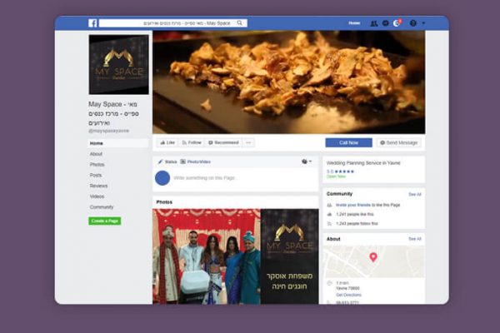
Task: Click the user avatar in post composer
Action: click(x=162, y=177)
